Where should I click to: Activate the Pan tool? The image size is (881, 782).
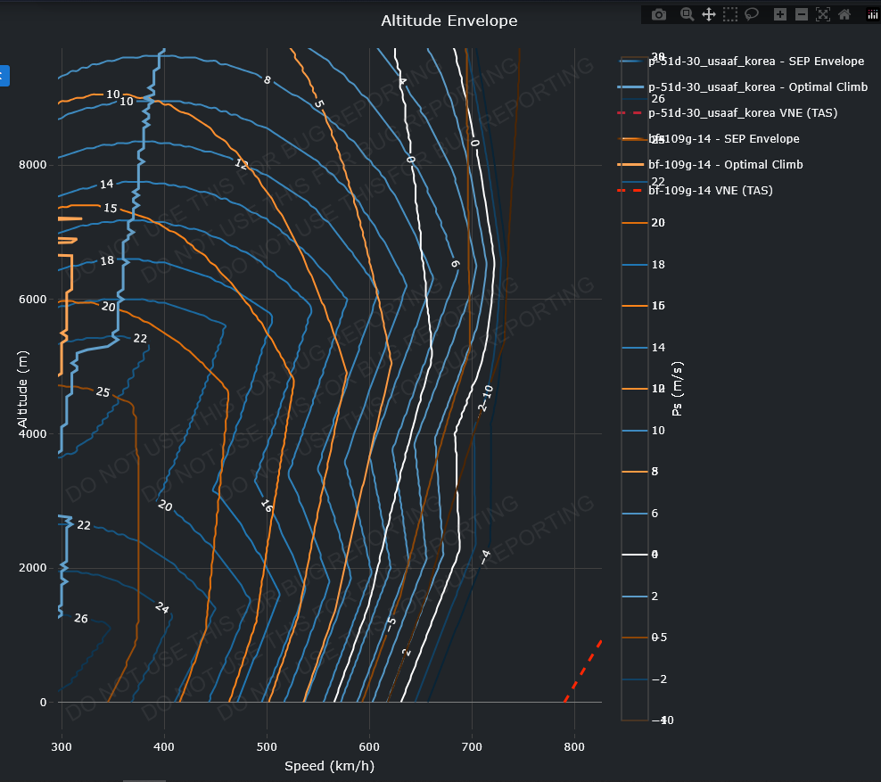coord(709,14)
